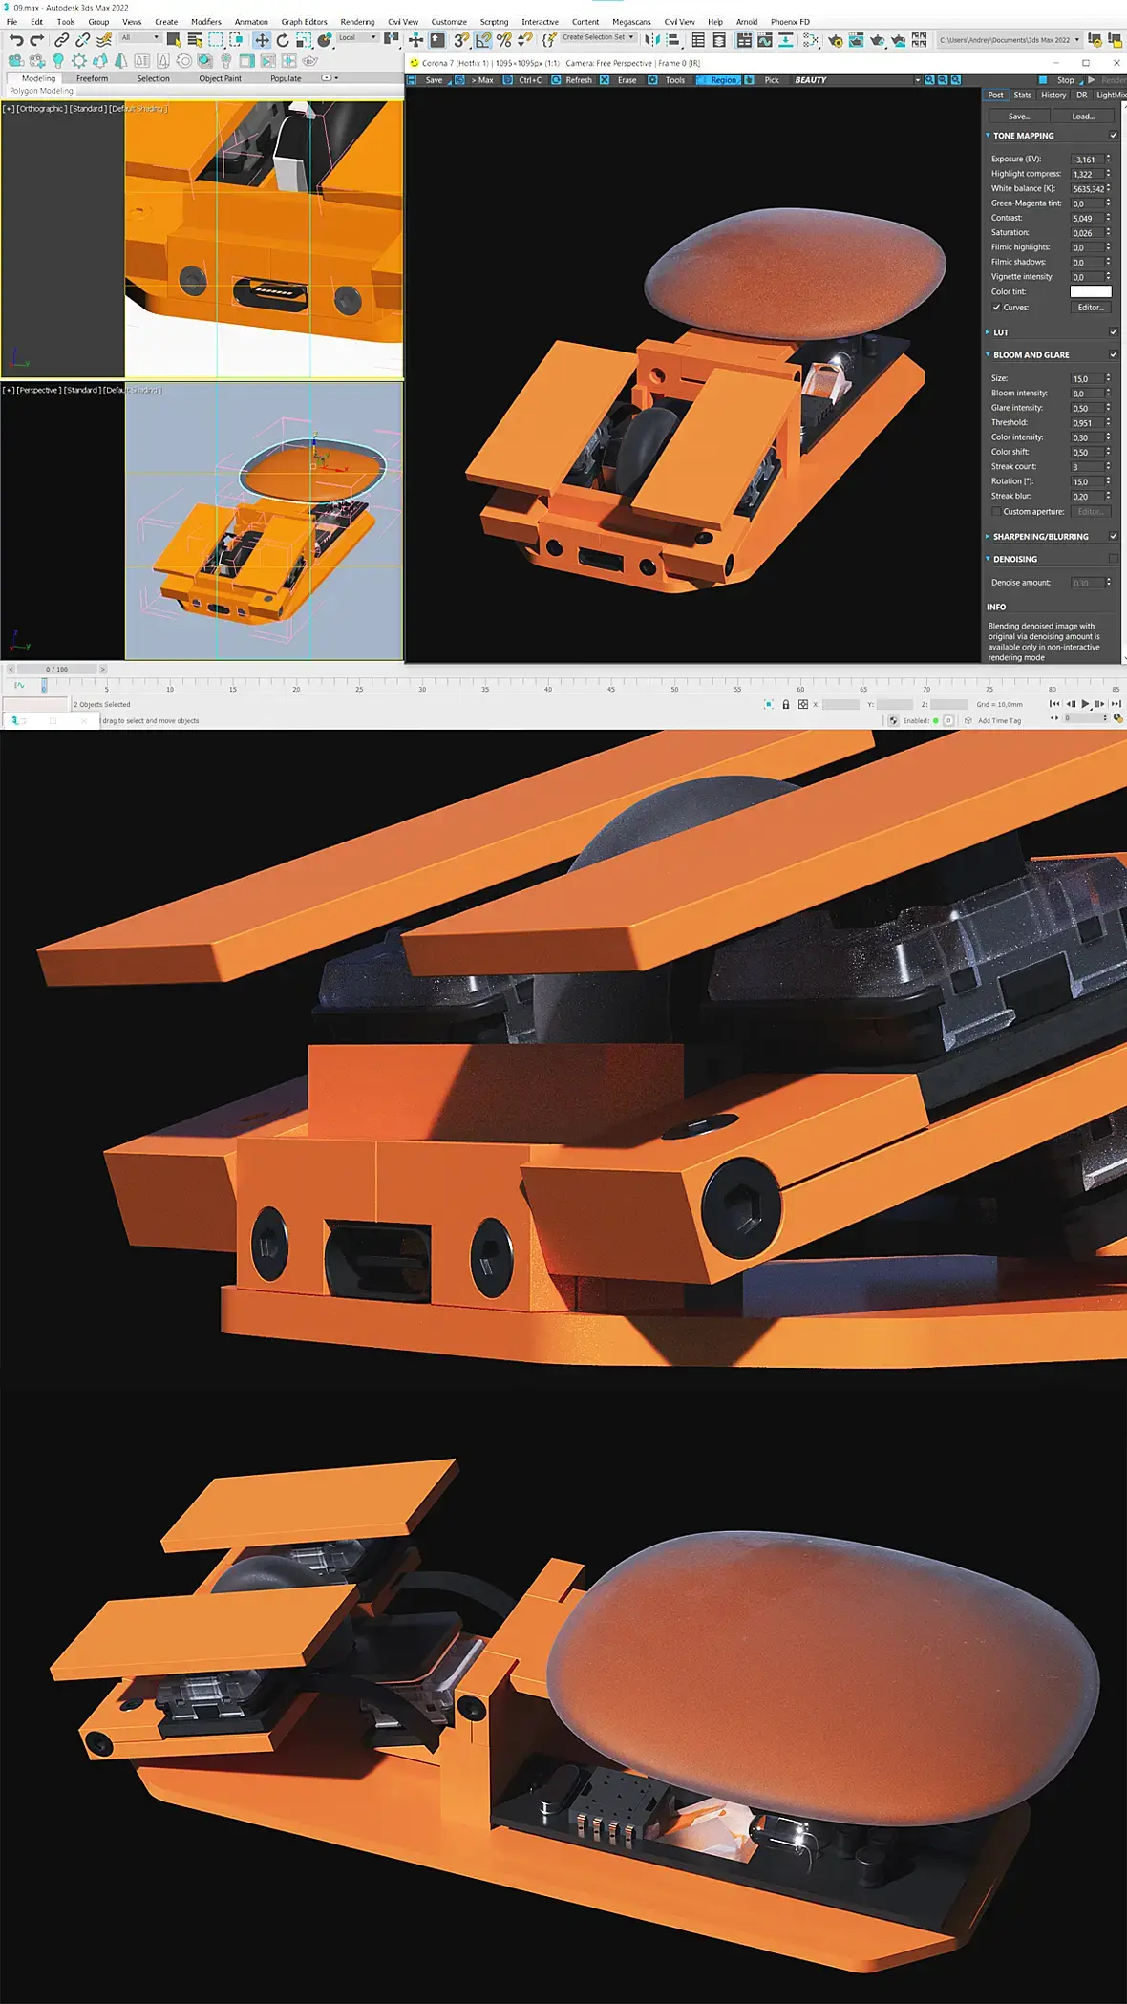The height and width of the screenshot is (2004, 1127).
Task: Open the Curves Editor... button
Action: click(x=1091, y=308)
